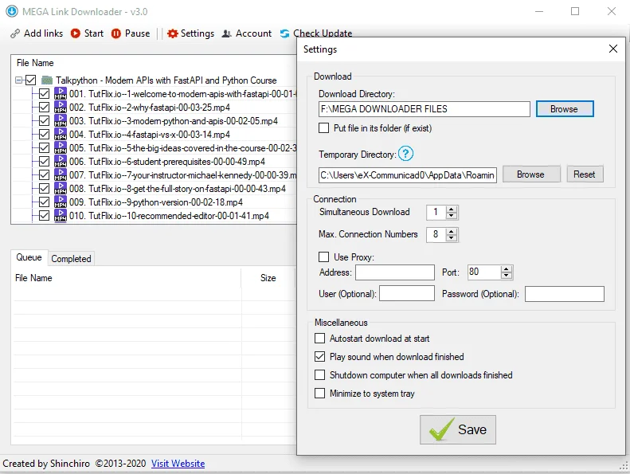Decrease Max Connection Numbers with down arrow

[452, 237]
